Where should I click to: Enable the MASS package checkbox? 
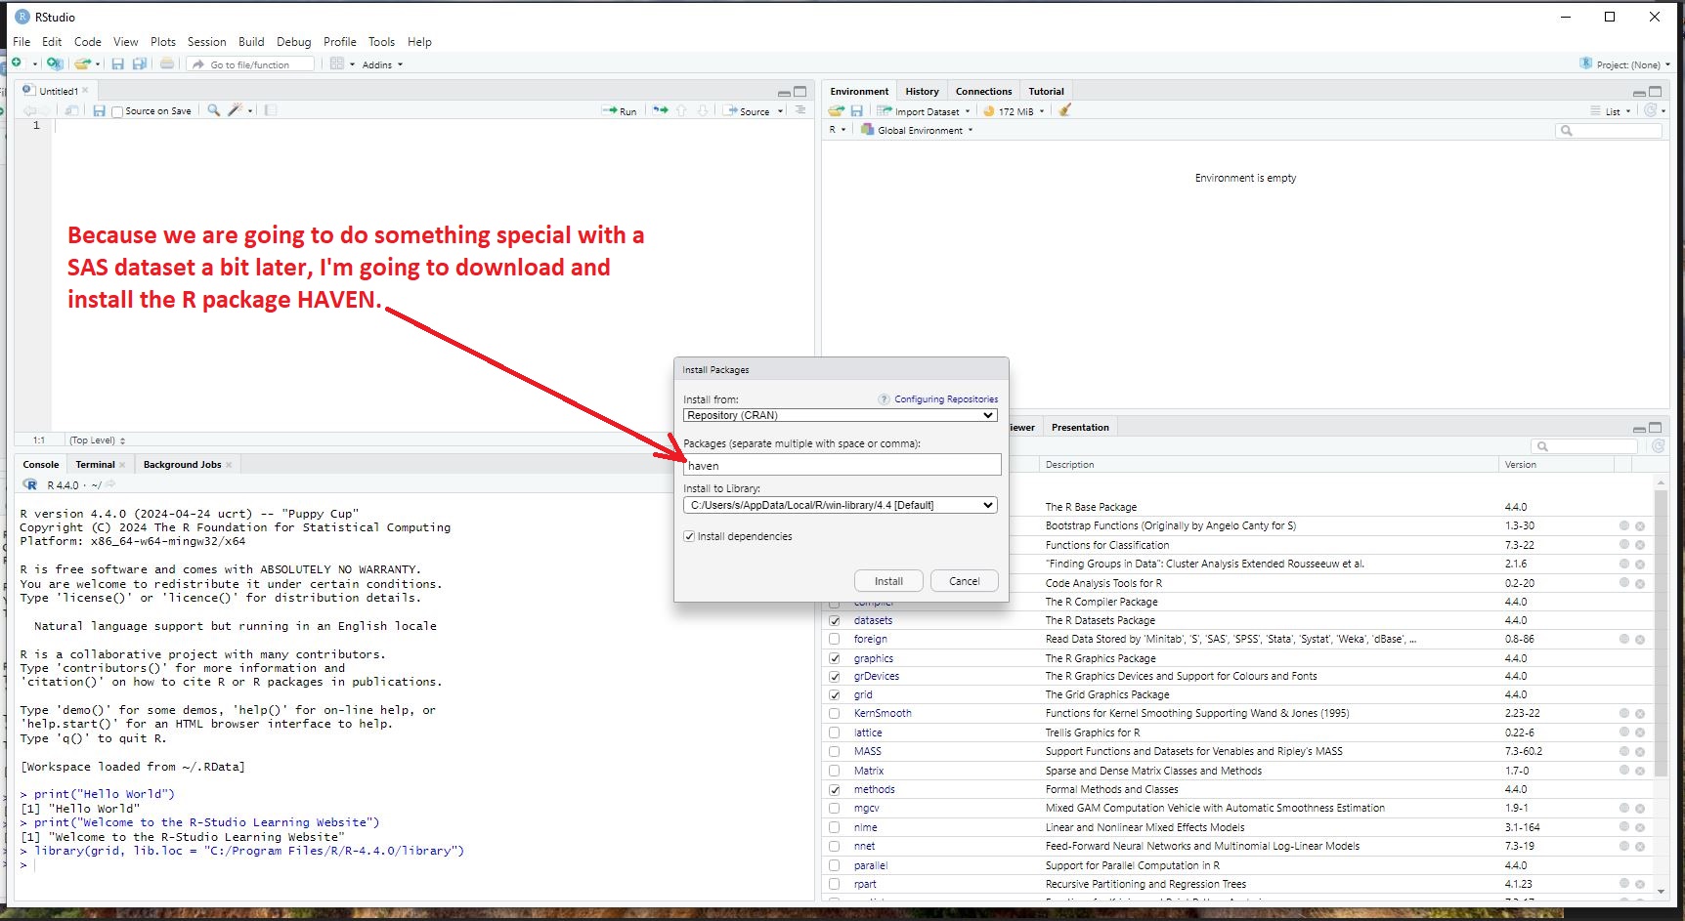pyautogui.click(x=834, y=752)
